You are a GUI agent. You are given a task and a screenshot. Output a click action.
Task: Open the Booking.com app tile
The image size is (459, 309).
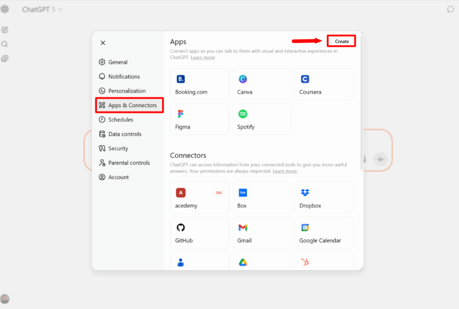(199, 84)
